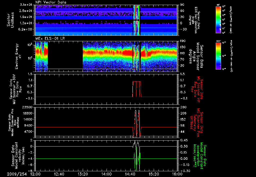Click the "-8" velocity tick value
Image resolution: width=256 pixels, height=177 pixels.
tap(30, 171)
